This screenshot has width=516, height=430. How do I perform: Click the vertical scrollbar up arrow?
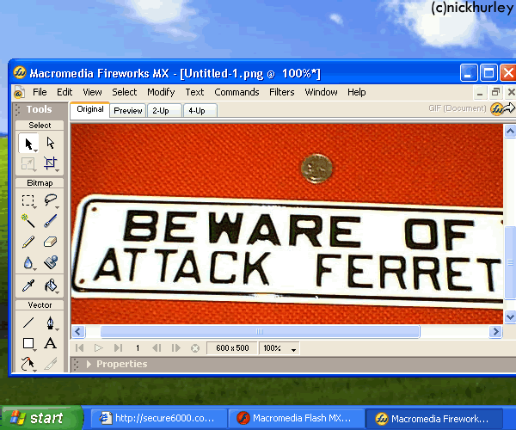click(510, 132)
